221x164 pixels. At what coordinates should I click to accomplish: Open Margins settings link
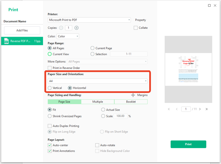142,95
